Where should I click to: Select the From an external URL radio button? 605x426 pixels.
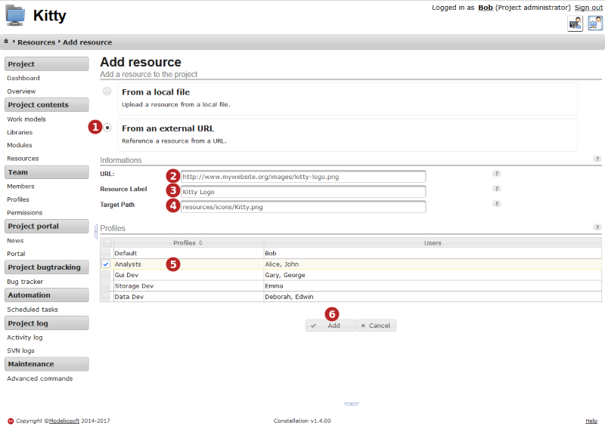107,127
